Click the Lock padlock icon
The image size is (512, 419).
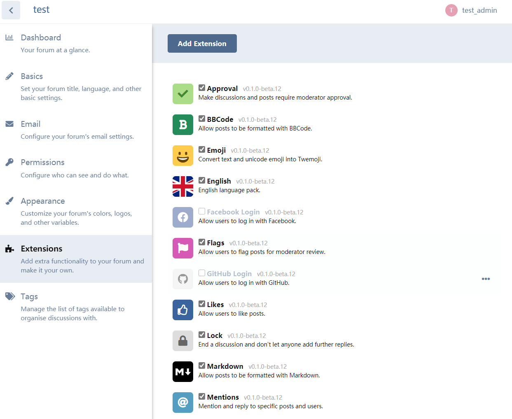coord(183,341)
